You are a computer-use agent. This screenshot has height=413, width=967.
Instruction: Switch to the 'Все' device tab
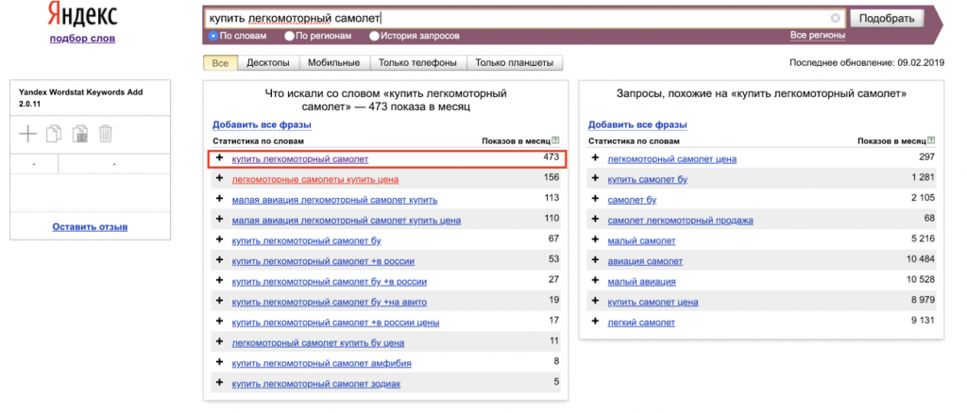coord(220,63)
